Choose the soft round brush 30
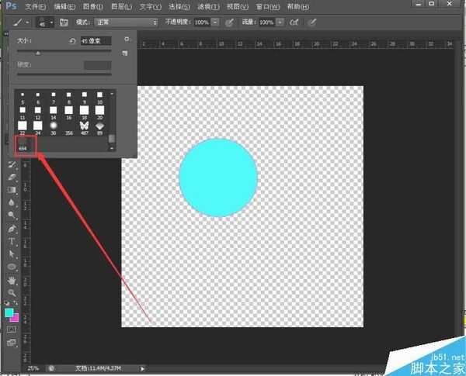 53,125
